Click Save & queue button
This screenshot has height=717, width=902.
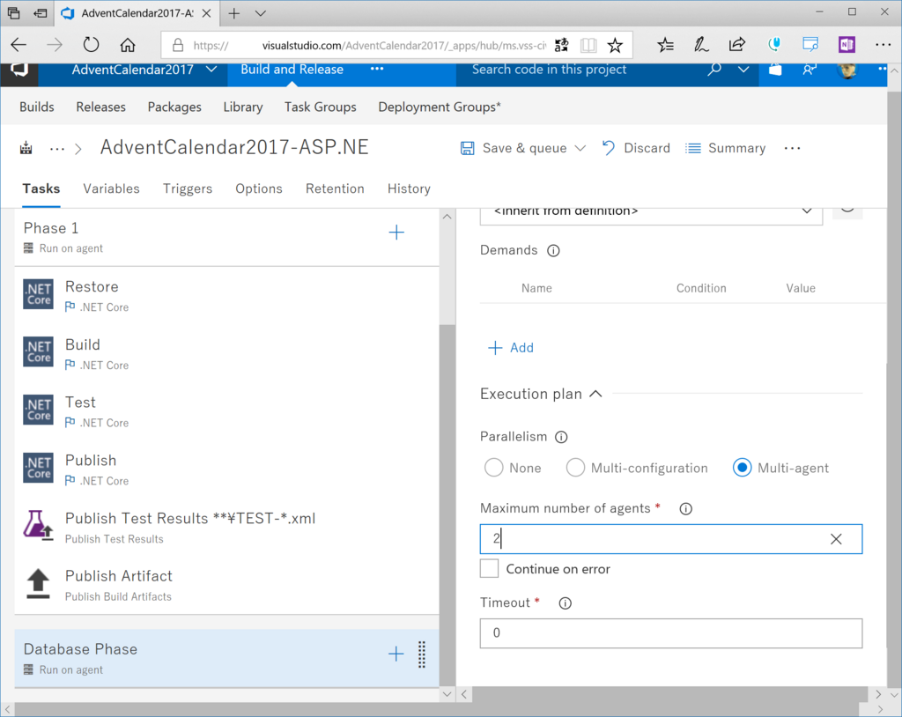[x=514, y=149]
